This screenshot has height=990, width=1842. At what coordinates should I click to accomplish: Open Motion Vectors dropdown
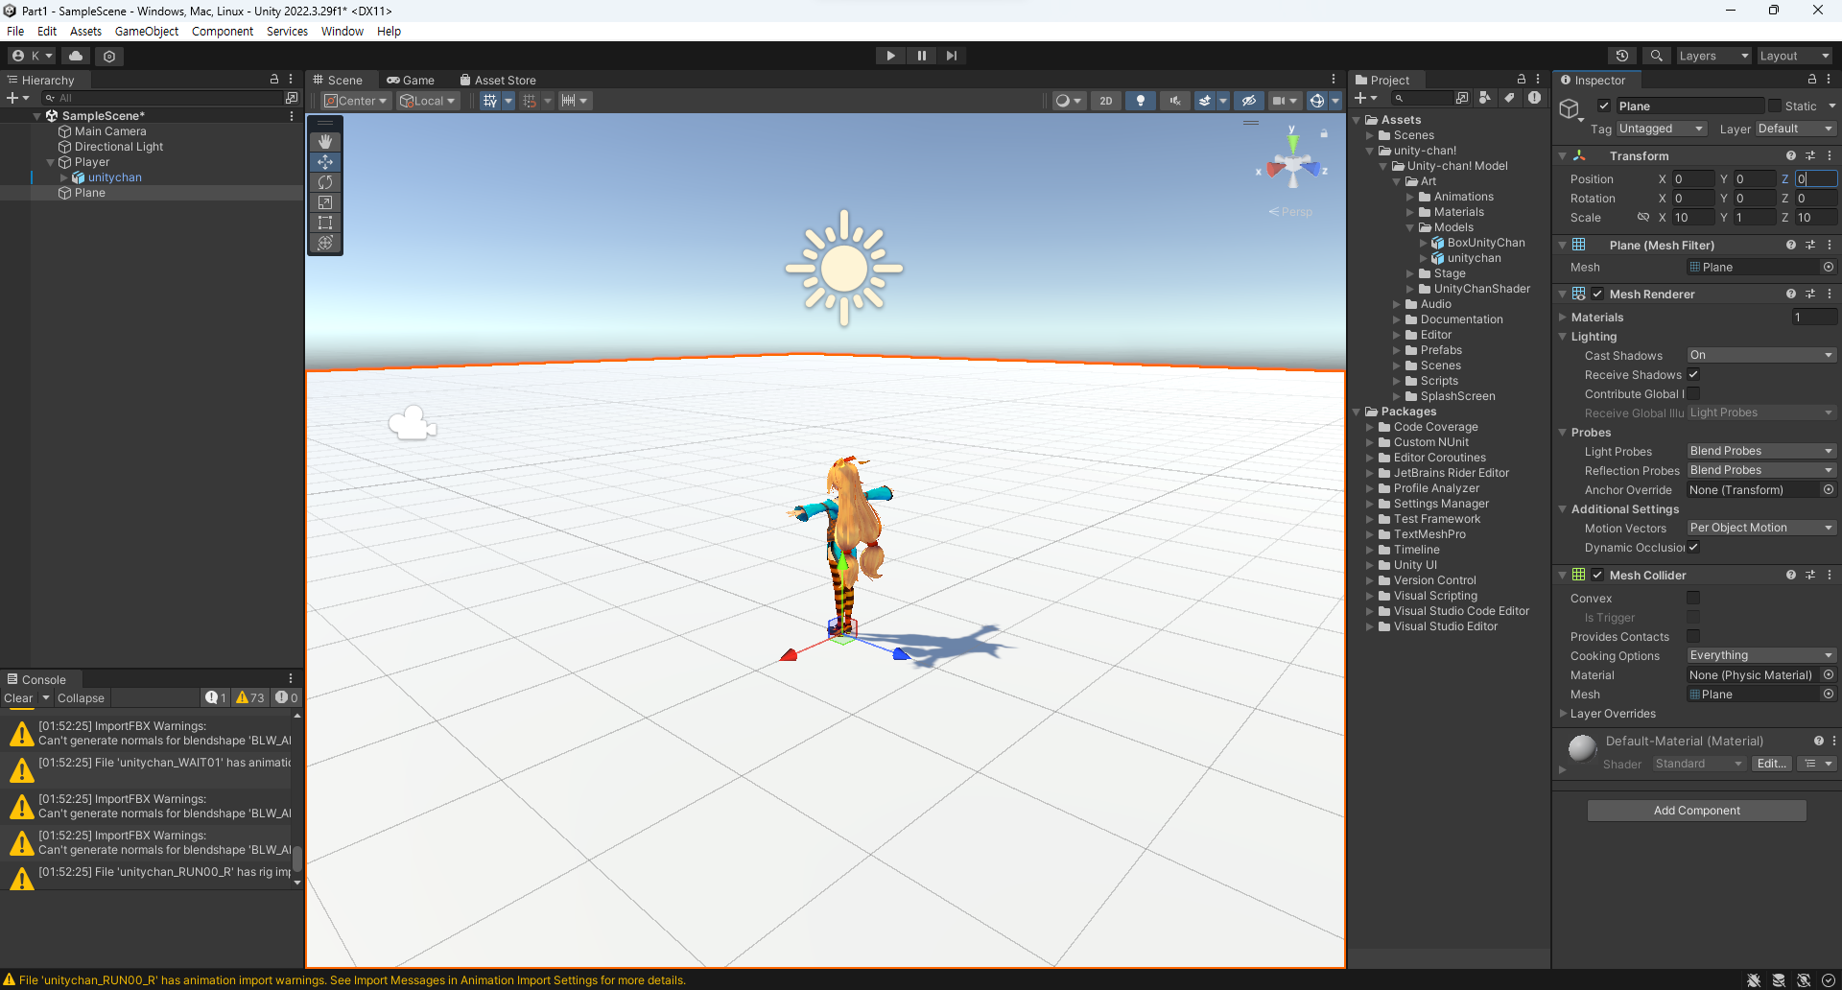pyautogui.click(x=1761, y=528)
